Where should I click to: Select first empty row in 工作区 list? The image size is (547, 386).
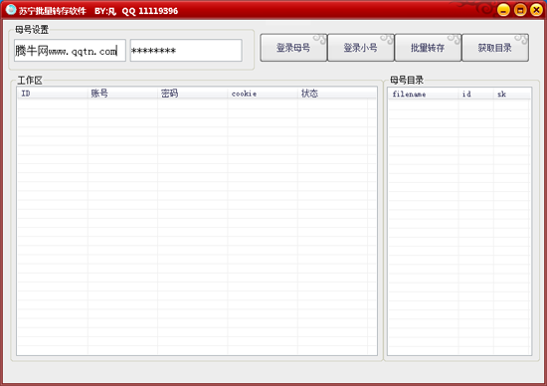click(197, 104)
